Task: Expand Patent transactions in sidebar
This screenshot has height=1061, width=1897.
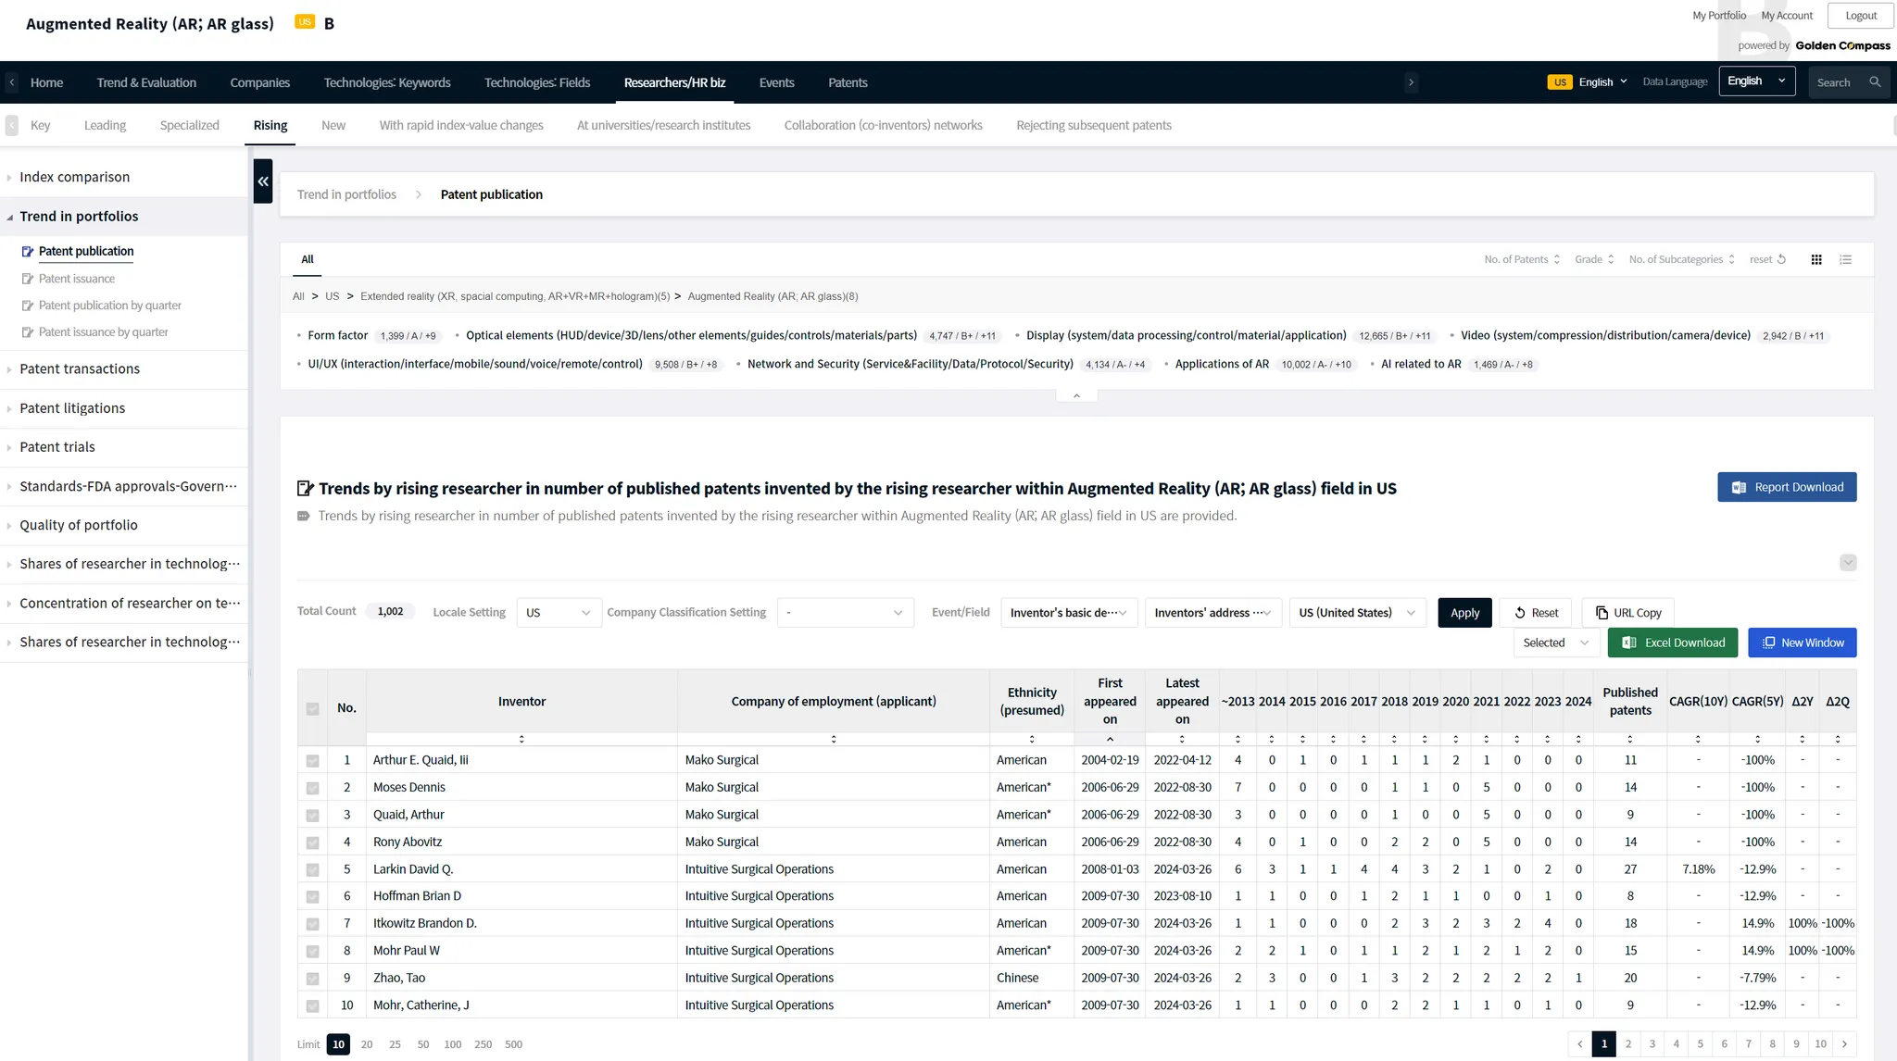Action: (x=80, y=369)
